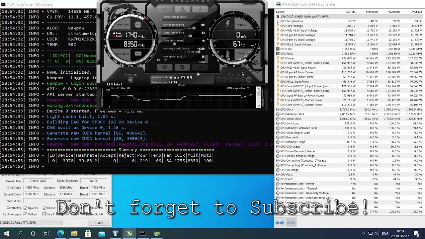Click Voltage lightning bolt gauge icon
This screenshot has width=425, height=239.
click(x=228, y=24)
